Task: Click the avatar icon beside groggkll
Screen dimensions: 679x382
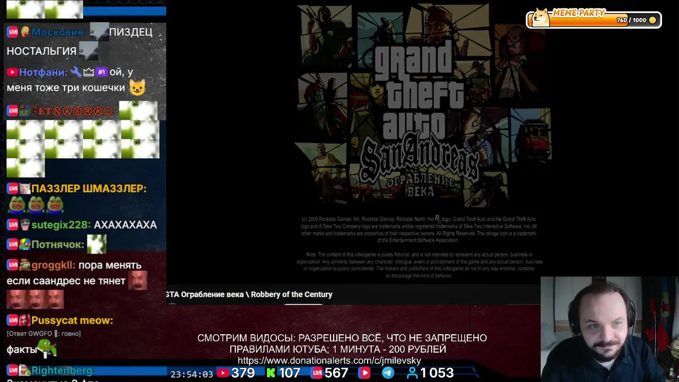Action: click(x=25, y=265)
